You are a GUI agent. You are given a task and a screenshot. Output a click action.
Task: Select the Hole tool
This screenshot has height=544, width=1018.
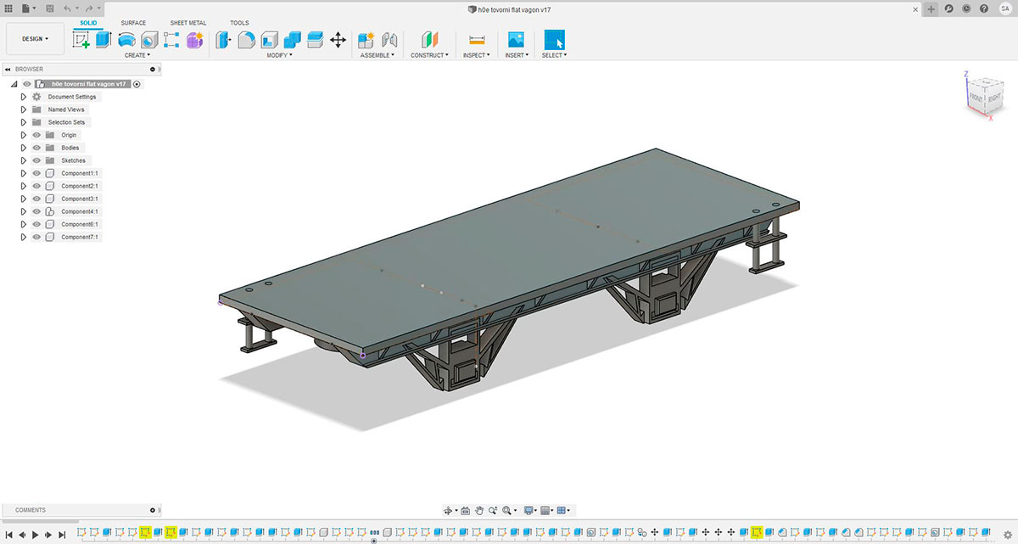149,39
